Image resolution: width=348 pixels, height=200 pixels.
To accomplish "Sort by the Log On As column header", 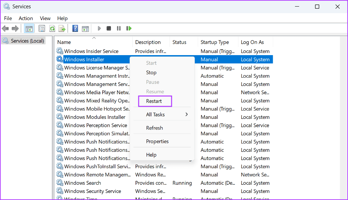I will click(x=255, y=42).
